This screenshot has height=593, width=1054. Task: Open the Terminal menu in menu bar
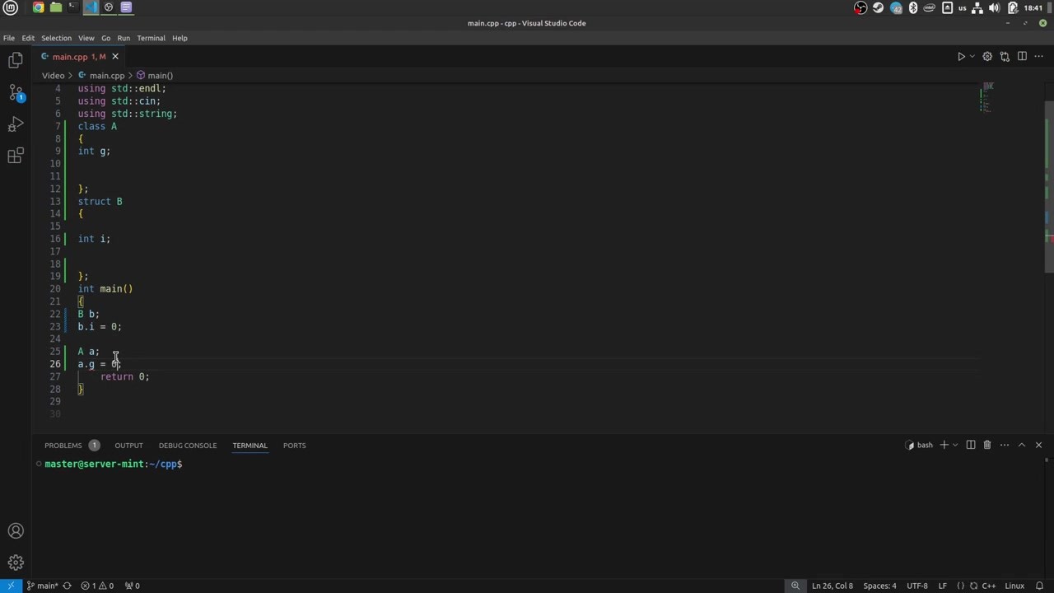(x=151, y=38)
